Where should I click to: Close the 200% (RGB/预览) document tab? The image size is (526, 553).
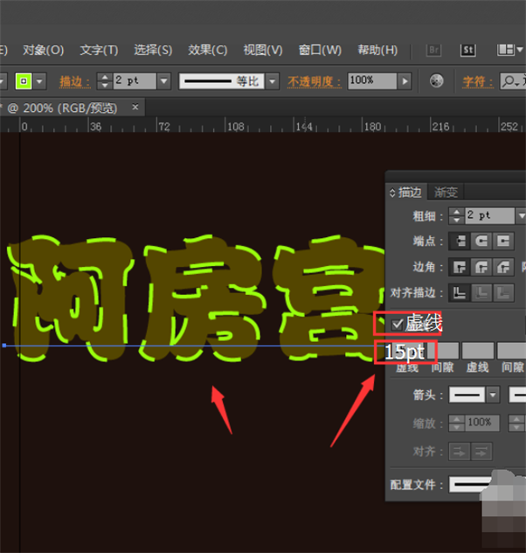135,107
